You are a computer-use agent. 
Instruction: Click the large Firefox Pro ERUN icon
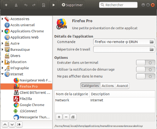(62, 24)
